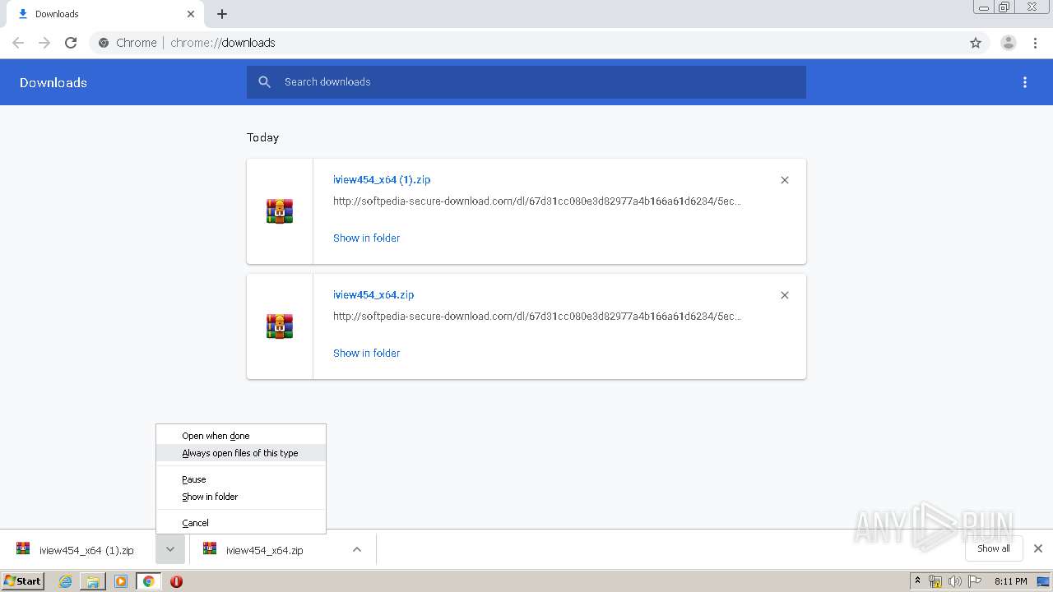Open the Chrome profile avatar
Screen dimensions: 1053x592
[1009, 43]
